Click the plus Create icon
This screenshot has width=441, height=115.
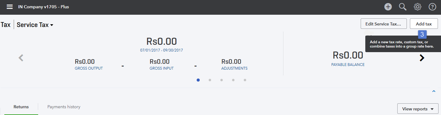tap(388, 7)
